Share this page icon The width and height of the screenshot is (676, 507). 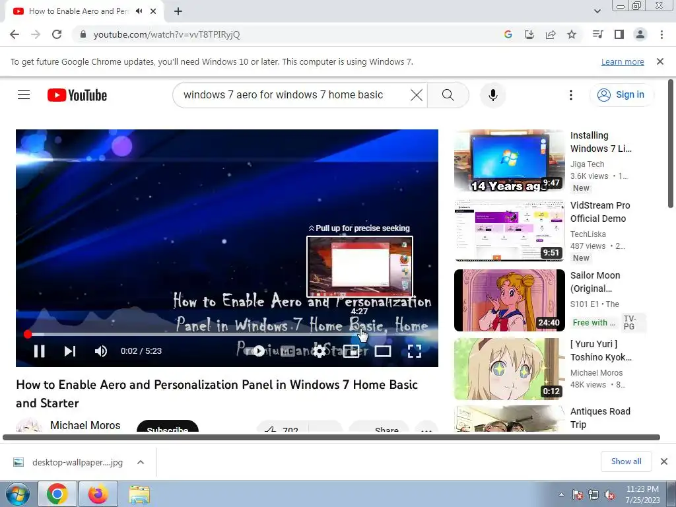tap(551, 34)
